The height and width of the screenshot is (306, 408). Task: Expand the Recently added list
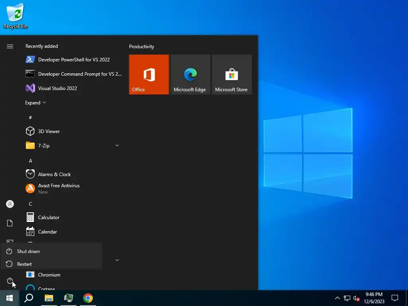pos(35,102)
